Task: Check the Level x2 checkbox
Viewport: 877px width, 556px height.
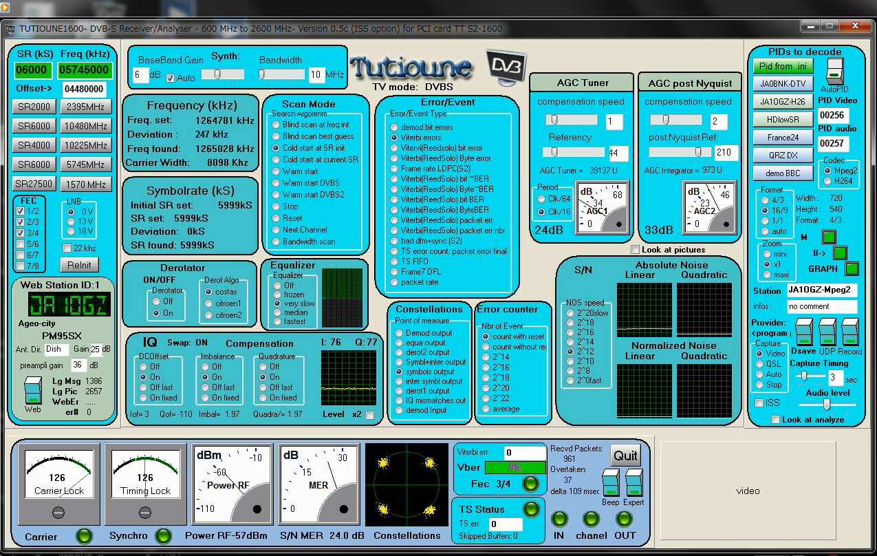Action: coord(370,415)
